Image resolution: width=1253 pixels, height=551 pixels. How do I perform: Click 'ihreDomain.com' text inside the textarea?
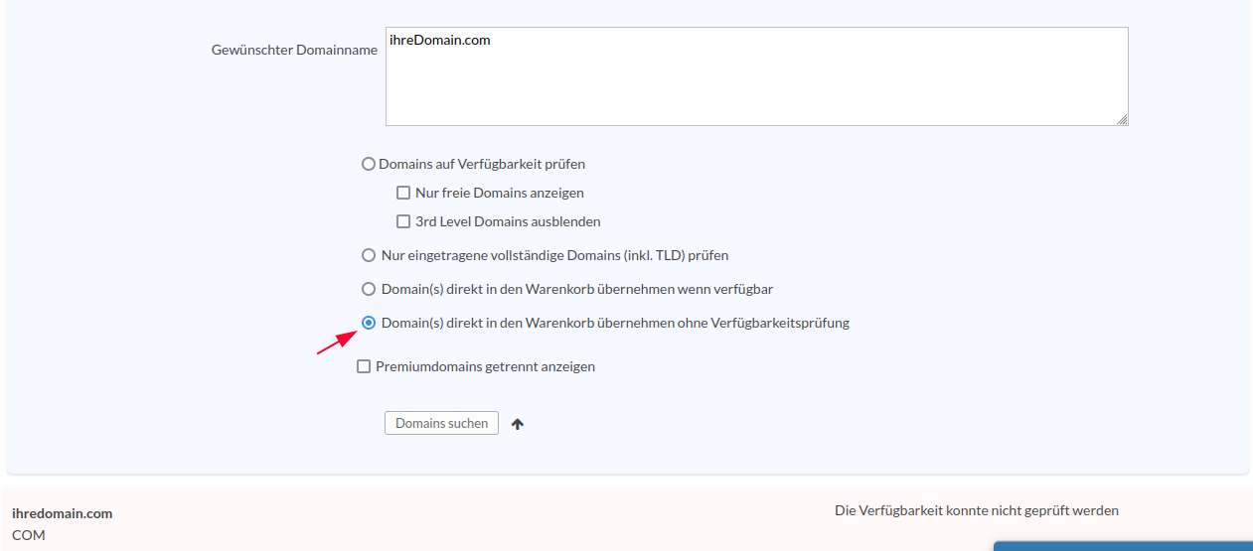[x=440, y=41]
